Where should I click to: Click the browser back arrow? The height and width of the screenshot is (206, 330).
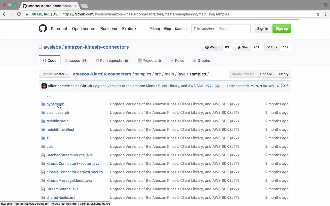[5, 14]
